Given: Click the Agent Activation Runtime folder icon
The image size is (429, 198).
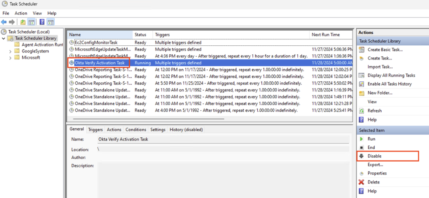Looking at the screenshot, I should coord(17,44).
